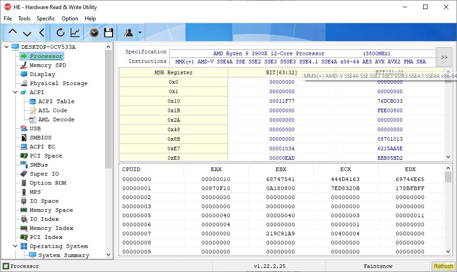Open the Super IO section icon
Screen dimensions: 457x272
coord(23,173)
